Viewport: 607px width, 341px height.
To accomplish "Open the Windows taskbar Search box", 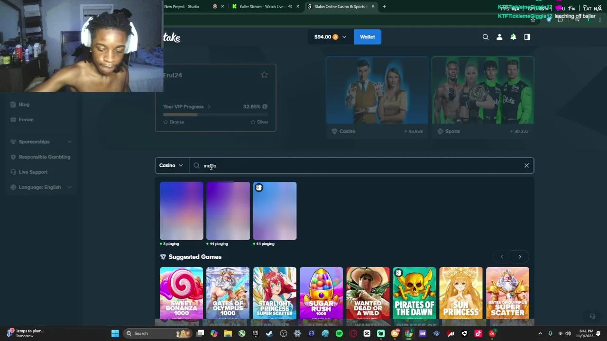I will [x=158, y=333].
